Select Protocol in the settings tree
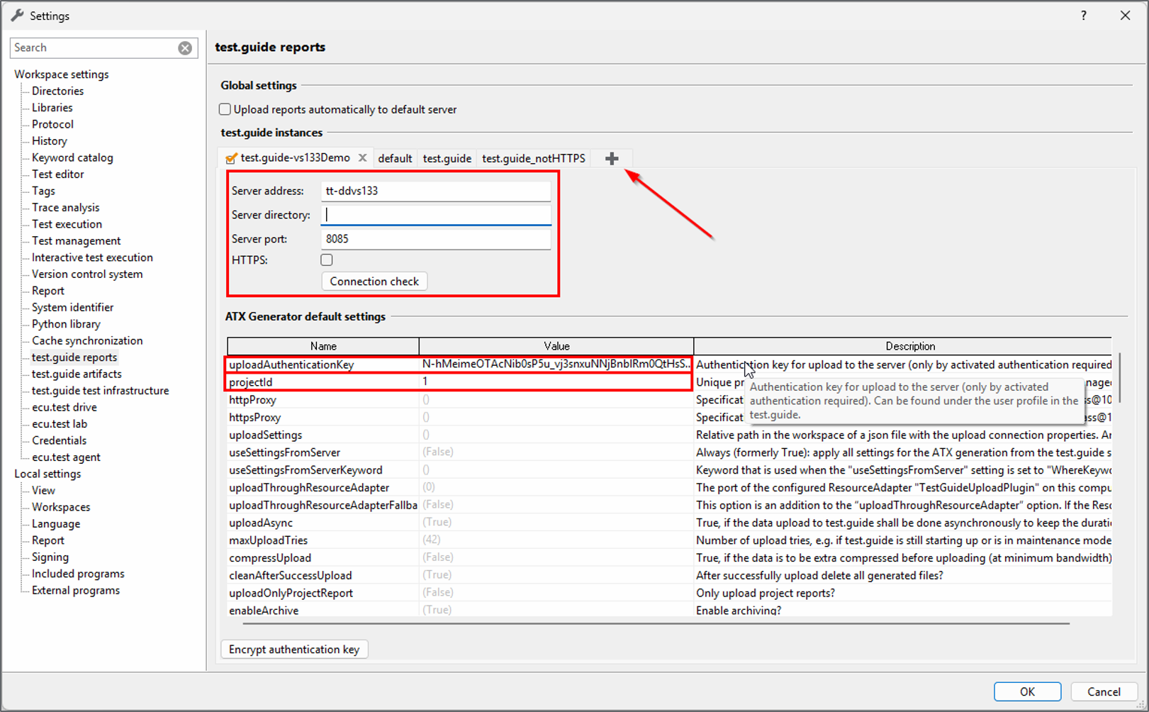1149x712 pixels. [52, 124]
